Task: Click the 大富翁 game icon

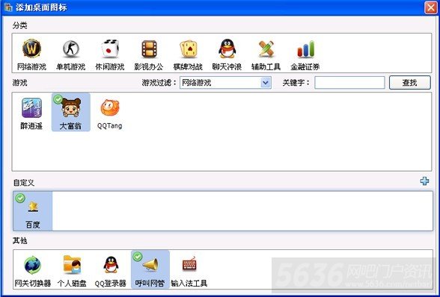Action: coord(70,107)
